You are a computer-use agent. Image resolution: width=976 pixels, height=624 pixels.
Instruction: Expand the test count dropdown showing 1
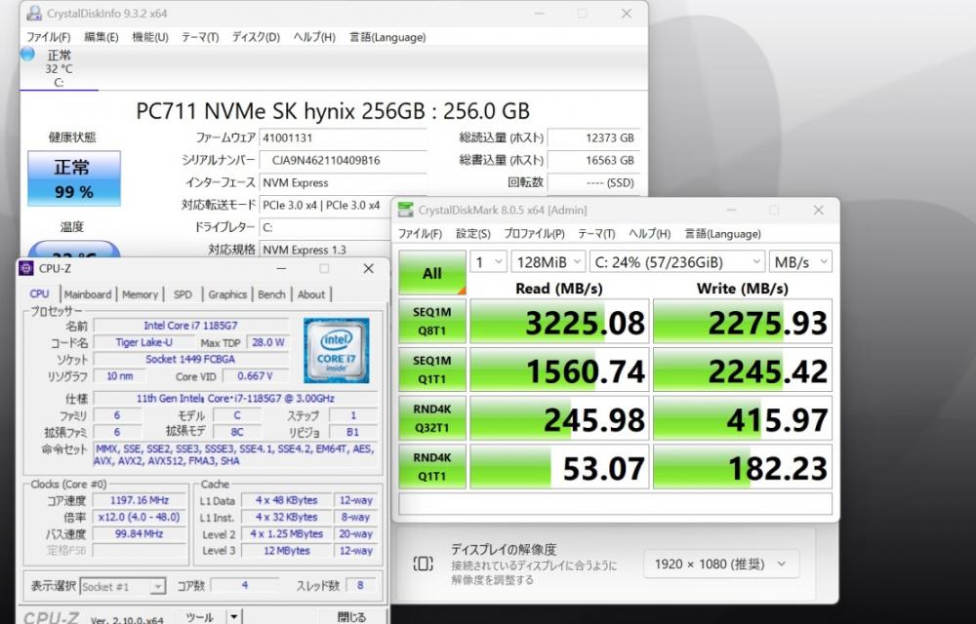point(489,262)
